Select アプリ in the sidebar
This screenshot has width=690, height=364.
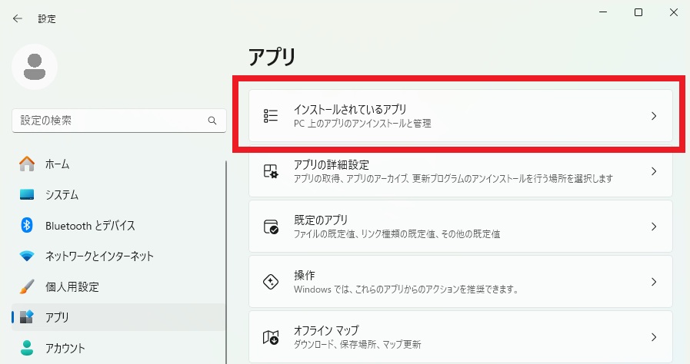[x=118, y=317]
